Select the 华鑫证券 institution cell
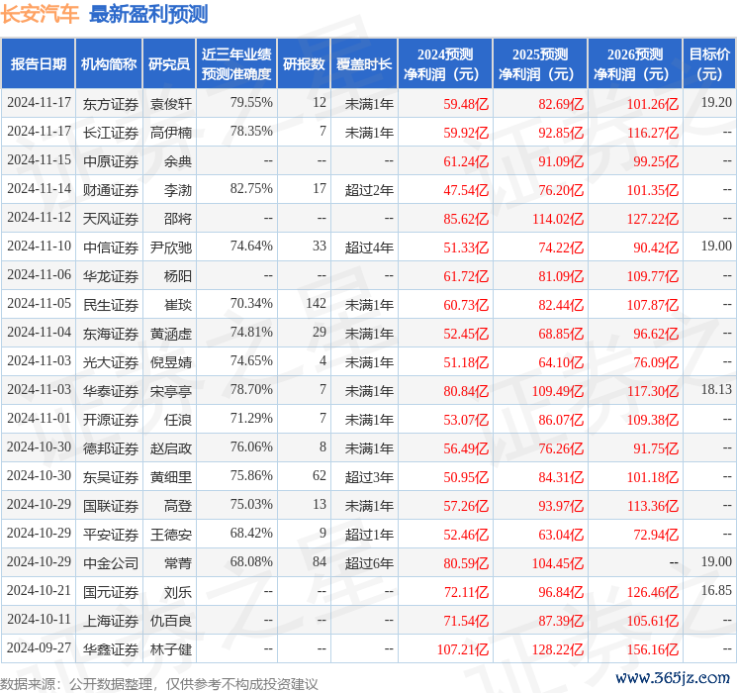Image resolution: width=737 pixels, height=693 pixels. tap(111, 648)
